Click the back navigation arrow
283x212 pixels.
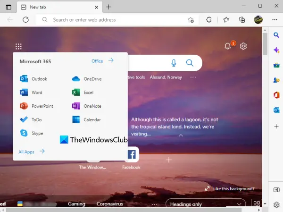pos(10,19)
